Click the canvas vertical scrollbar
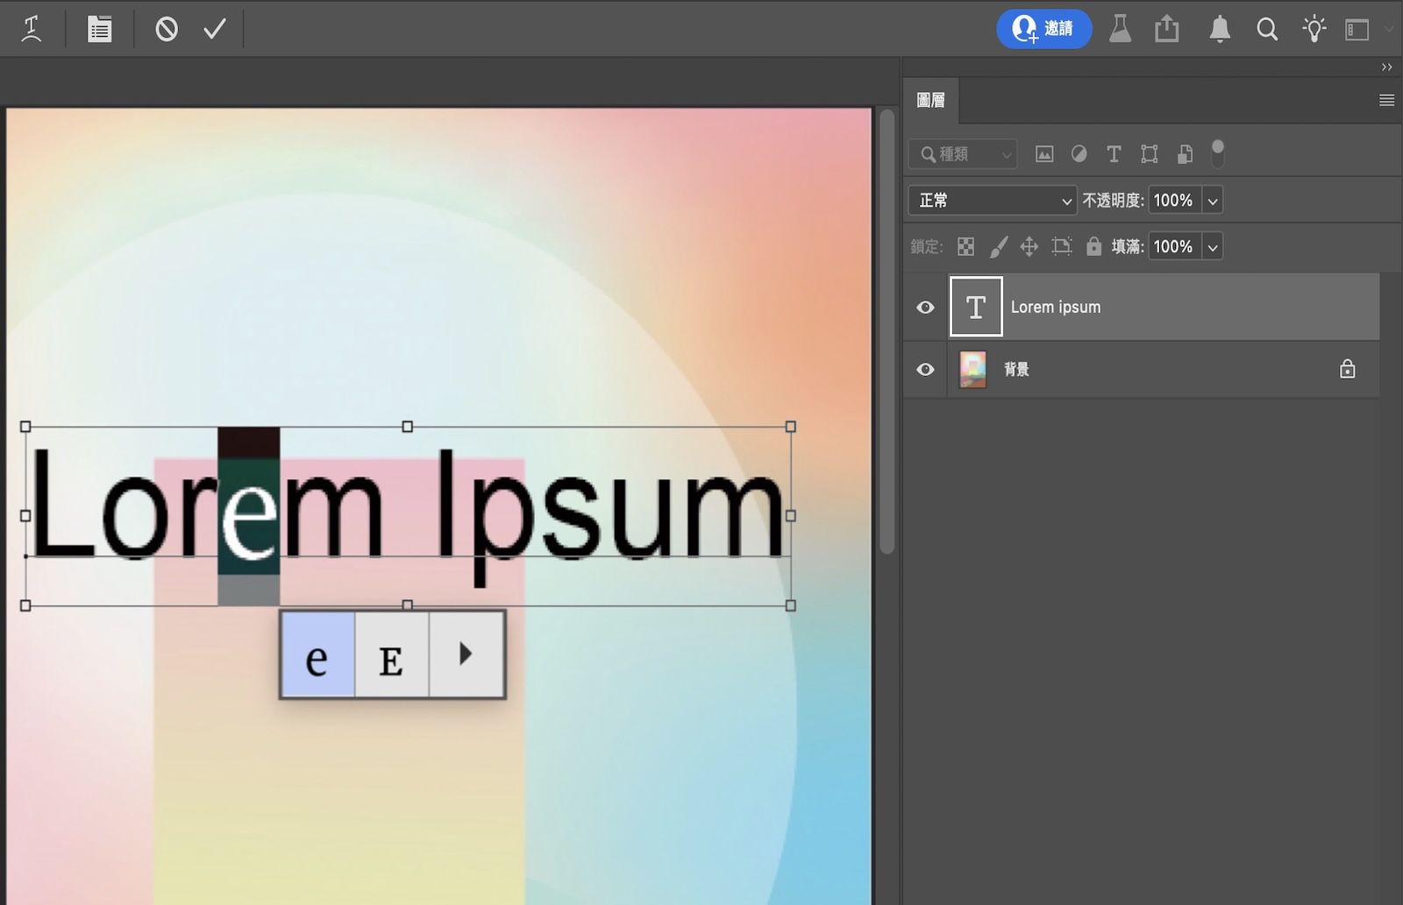This screenshot has width=1403, height=905. click(887, 333)
